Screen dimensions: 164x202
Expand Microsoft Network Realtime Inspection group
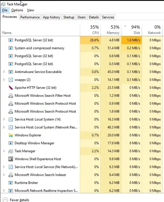(4, 190)
